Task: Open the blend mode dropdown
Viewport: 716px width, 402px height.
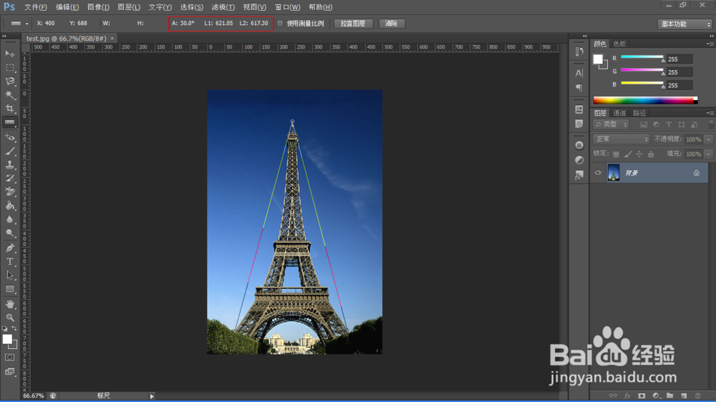Action: point(621,139)
